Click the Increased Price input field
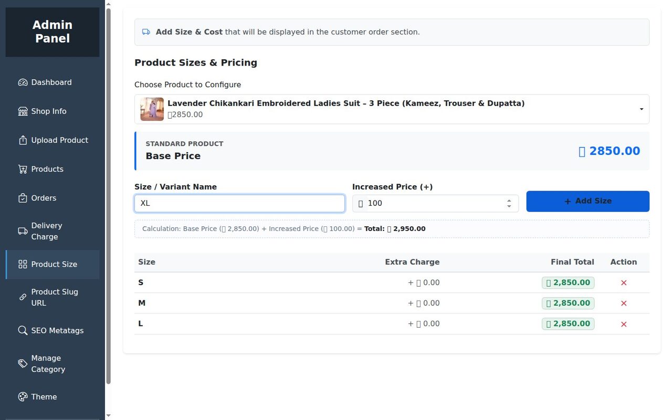The height and width of the screenshot is (420, 672). pos(435,203)
